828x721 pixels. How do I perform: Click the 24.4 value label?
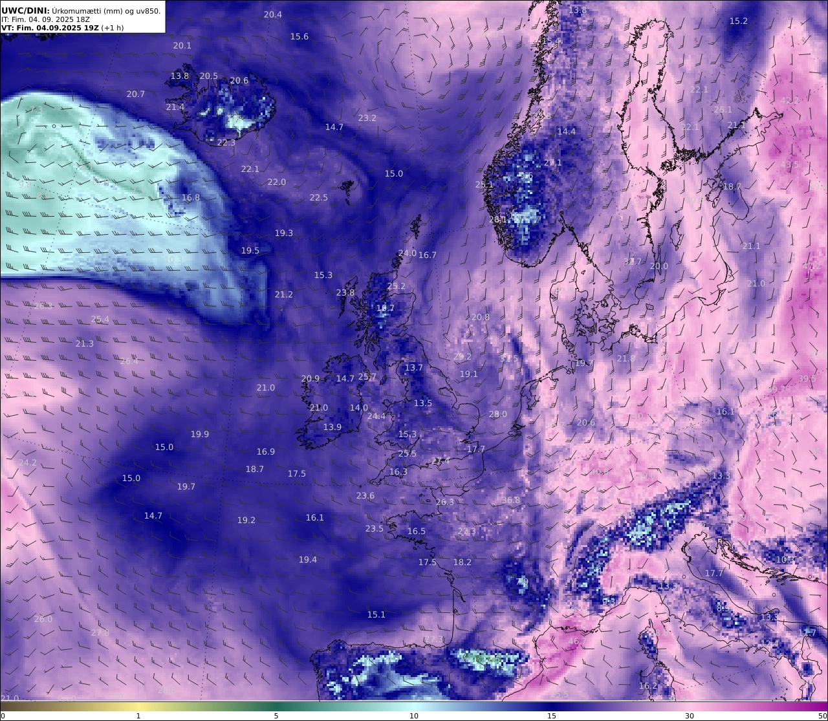tap(376, 416)
